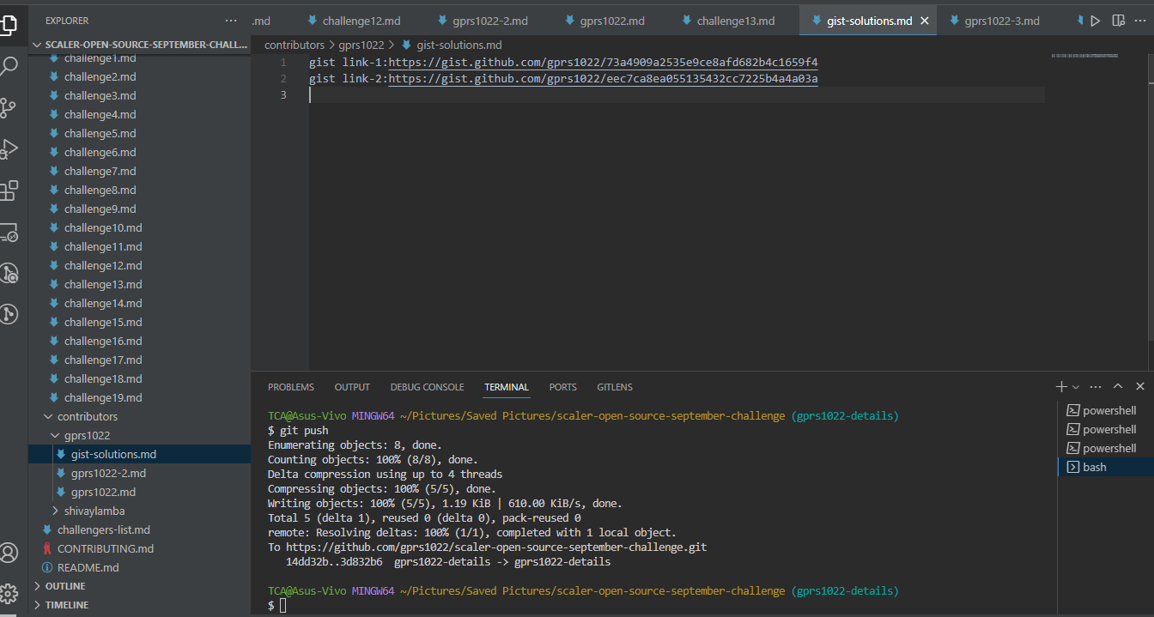Click gprs1022 in the breadcrumb bar

coord(361,44)
